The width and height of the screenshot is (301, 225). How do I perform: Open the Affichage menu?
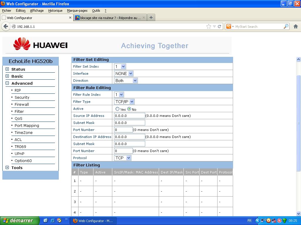[x=37, y=11]
